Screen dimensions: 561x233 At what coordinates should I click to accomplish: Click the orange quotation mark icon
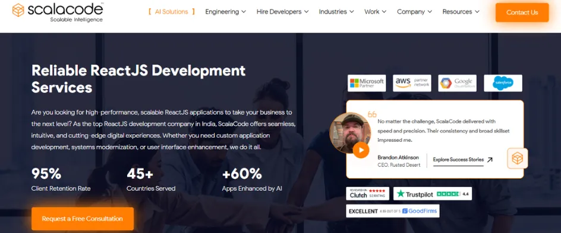coord(372,114)
